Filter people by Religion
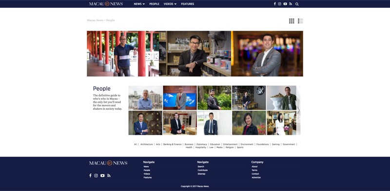Image resolution: width=390 pixels, height=191 pixels. (x=230, y=147)
